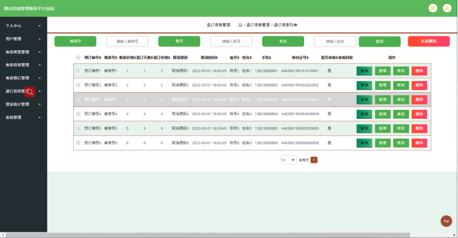This screenshot has width=458, height=238.
Task: Click the horizontal scrollbar right arrow
Action: [454, 235]
